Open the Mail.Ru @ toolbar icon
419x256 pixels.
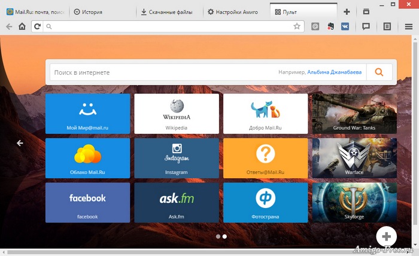pyautogui.click(x=315, y=26)
